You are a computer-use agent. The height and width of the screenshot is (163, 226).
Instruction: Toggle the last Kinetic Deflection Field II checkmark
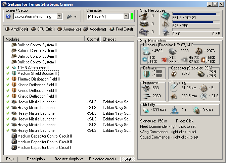(x=8, y=96)
